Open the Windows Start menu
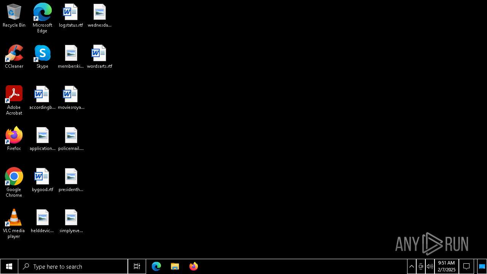This screenshot has width=487, height=274. click(x=9, y=266)
